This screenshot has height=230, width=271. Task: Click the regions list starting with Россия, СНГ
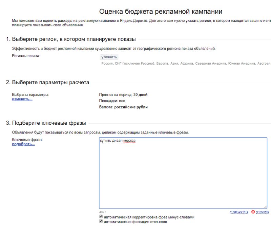pyautogui.click(x=186, y=64)
